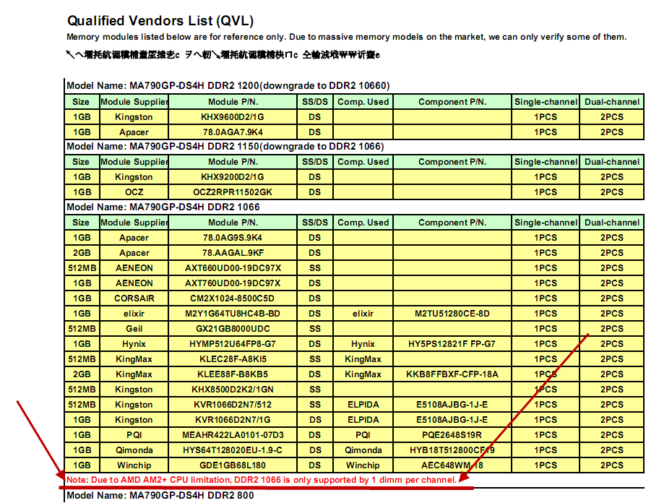Click the CORSAIR supplier cell
Screen dimensions: 646x503
point(134,298)
